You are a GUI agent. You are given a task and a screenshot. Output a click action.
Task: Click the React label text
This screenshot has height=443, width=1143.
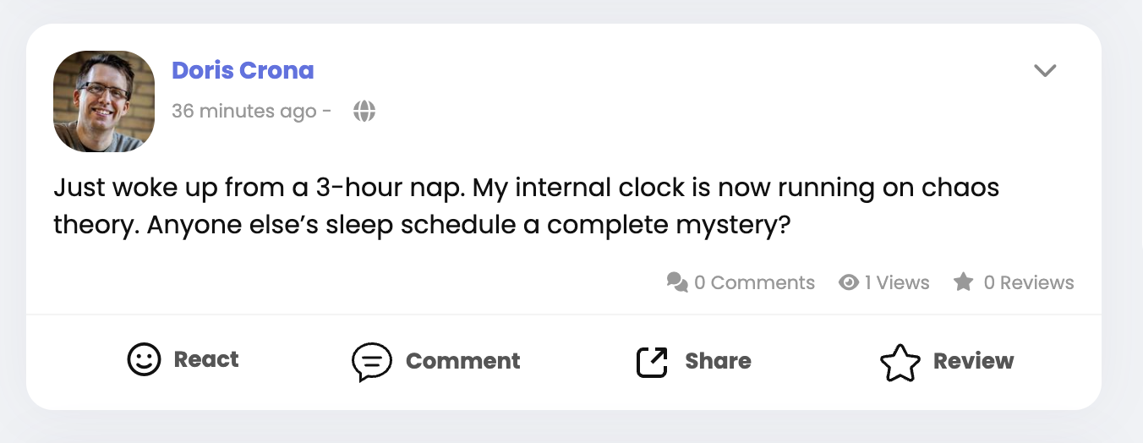coord(206,359)
